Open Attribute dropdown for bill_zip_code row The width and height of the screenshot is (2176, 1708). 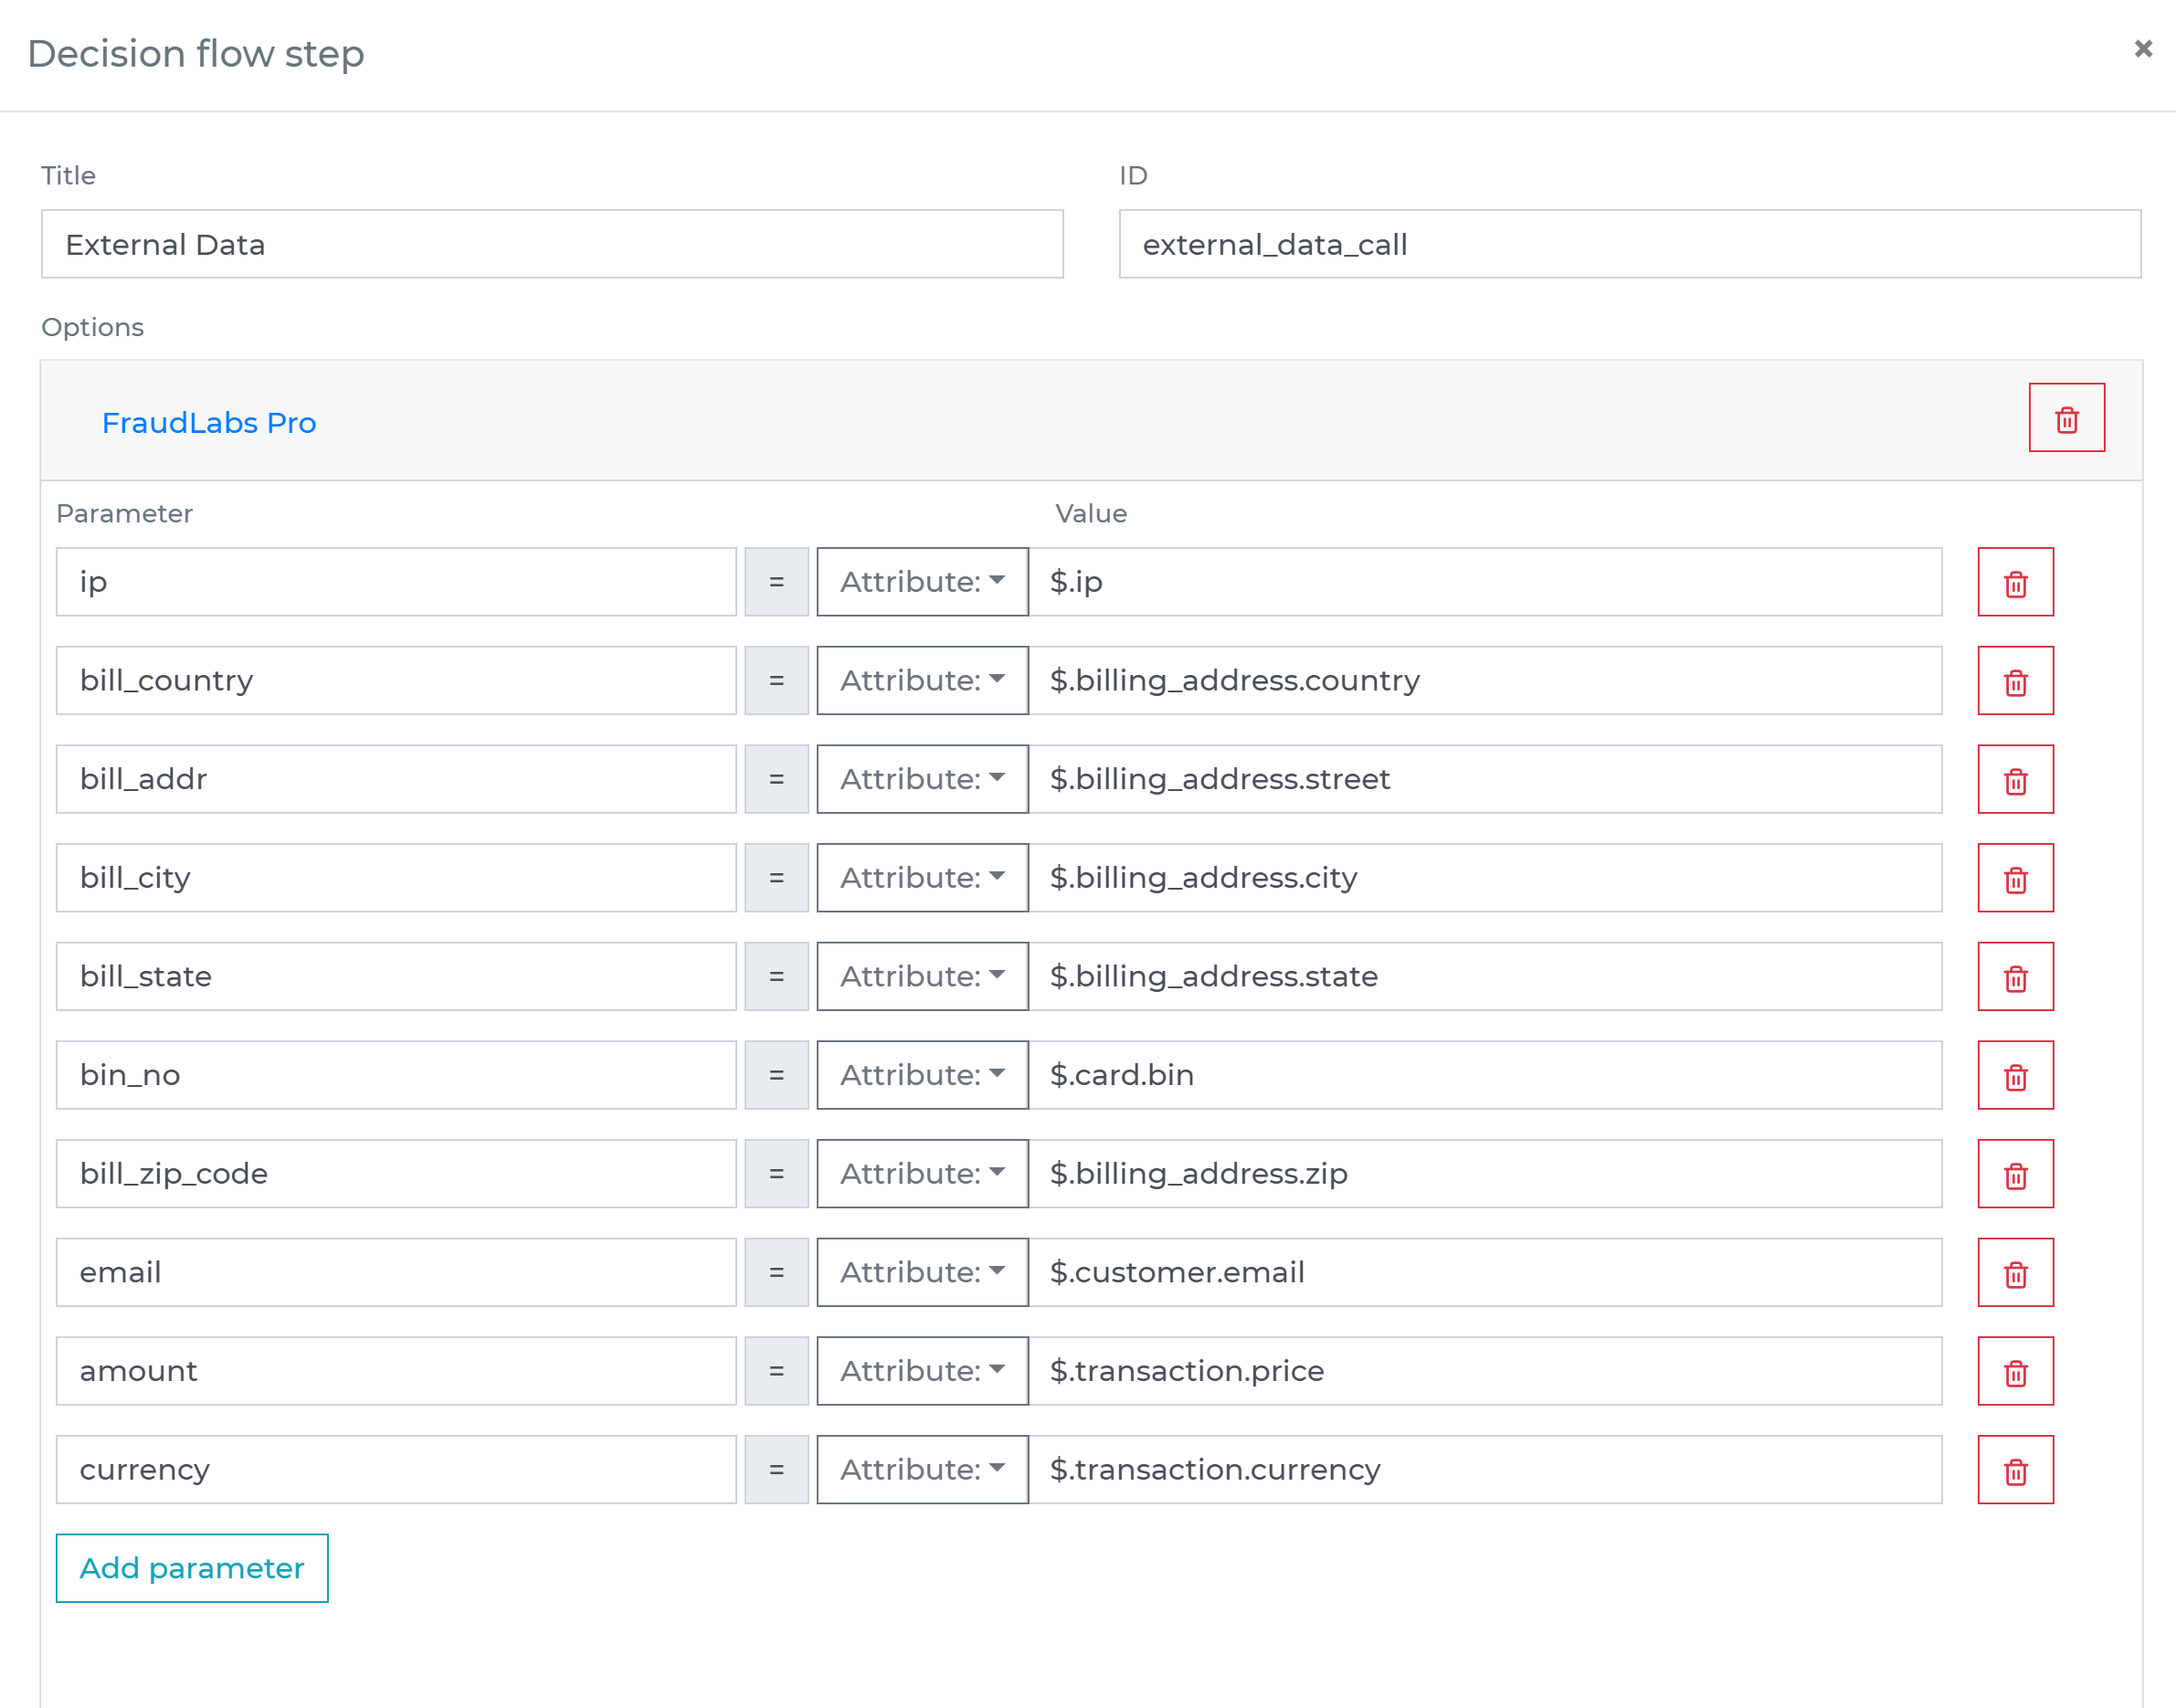point(922,1174)
